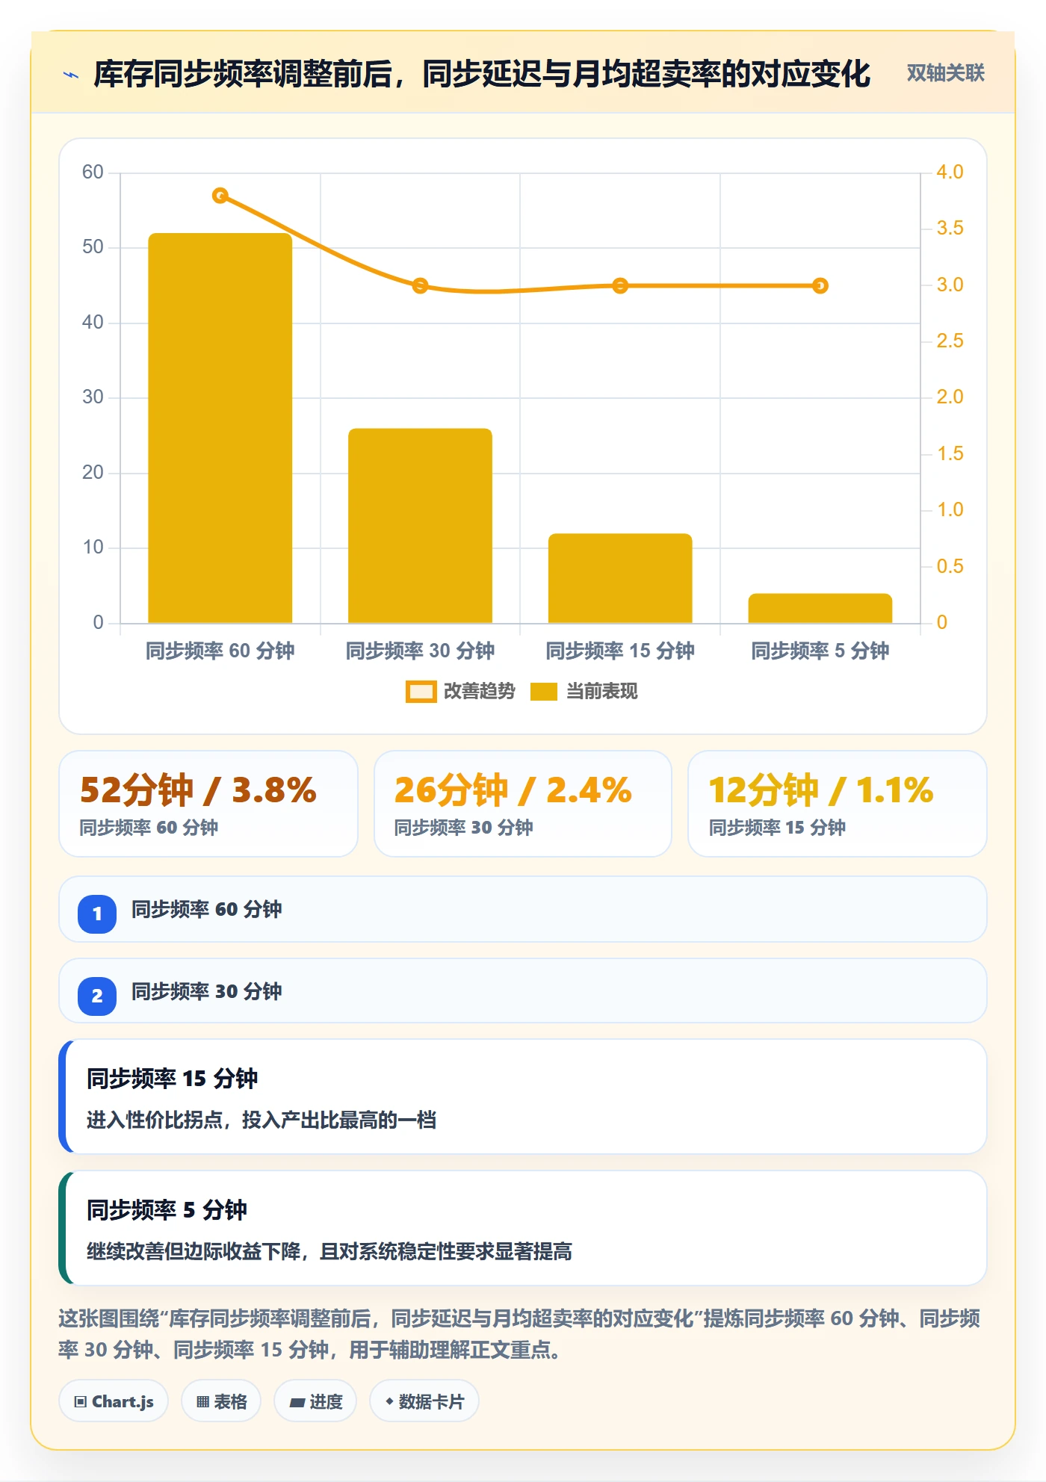1046x1482 pixels.
Task: Click the left axis value 60
Action: coord(93,172)
